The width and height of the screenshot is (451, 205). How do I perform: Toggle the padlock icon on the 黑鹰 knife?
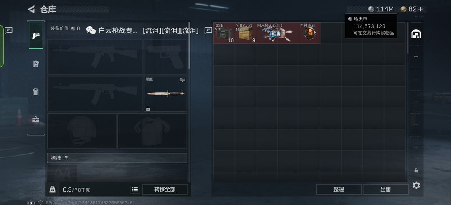pyautogui.click(x=148, y=108)
